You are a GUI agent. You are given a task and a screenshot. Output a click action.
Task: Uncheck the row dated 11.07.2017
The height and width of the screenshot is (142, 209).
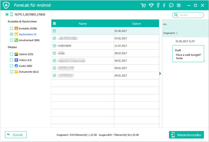pyautogui.click(x=54, y=46)
